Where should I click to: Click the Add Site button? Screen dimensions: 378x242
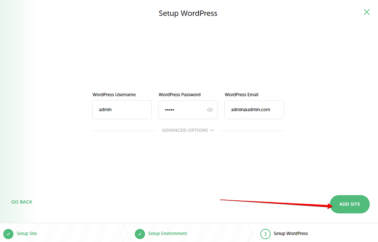click(x=350, y=204)
